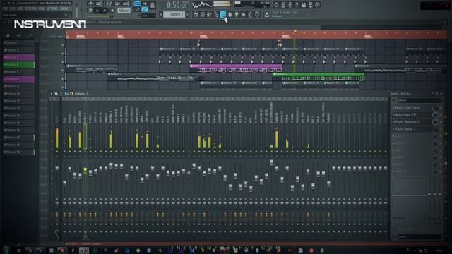452x254 pixels.
Task: Click the main volume slider in top toolbar
Action: [x=77, y=11]
